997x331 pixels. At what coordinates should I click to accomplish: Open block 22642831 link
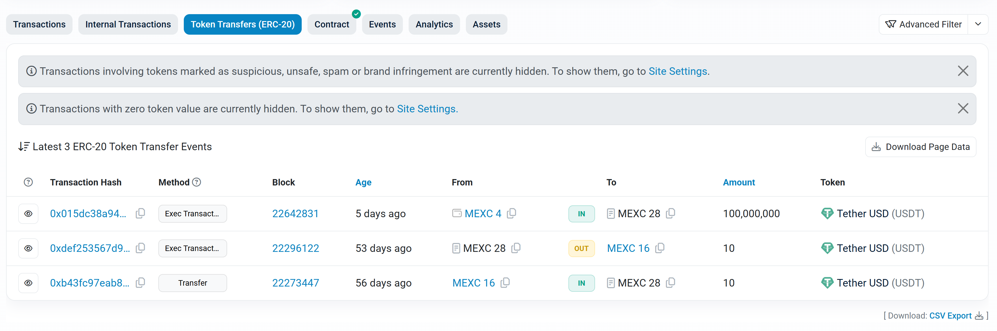coord(295,213)
